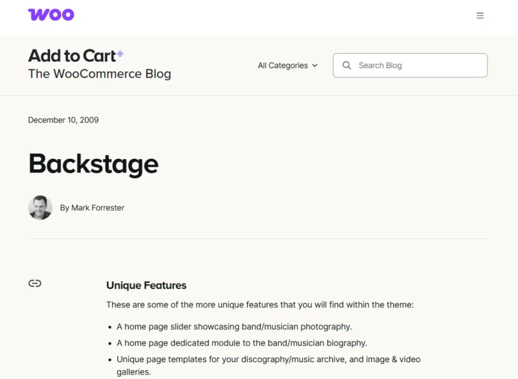This screenshot has width=518, height=379.
Task: Click the purple plus beside Add to Cart
Action: coord(120,53)
